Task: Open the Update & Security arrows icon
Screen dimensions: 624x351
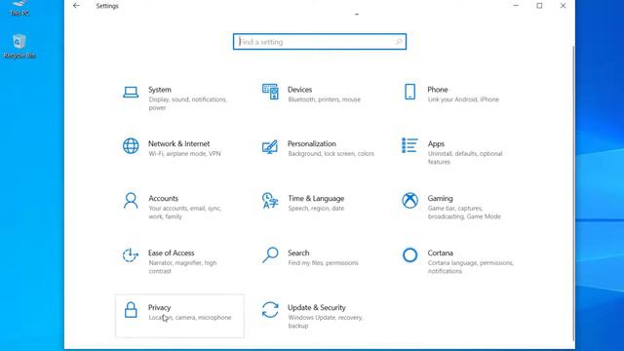Action: tap(270, 310)
